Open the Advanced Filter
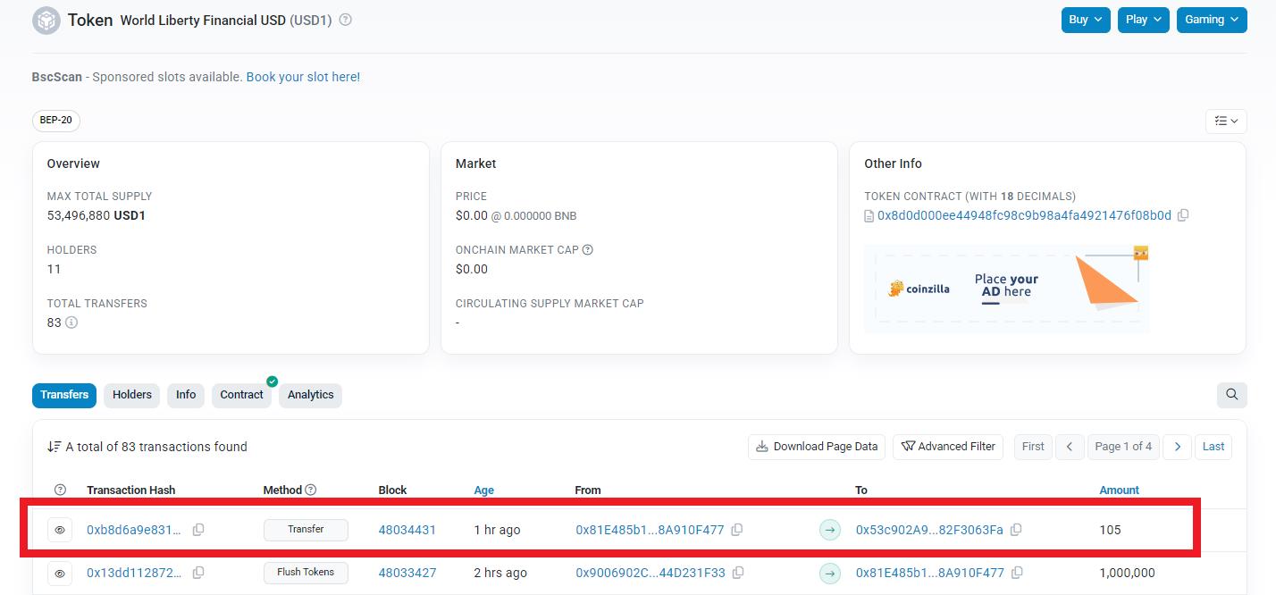This screenshot has width=1276, height=595. (948, 447)
